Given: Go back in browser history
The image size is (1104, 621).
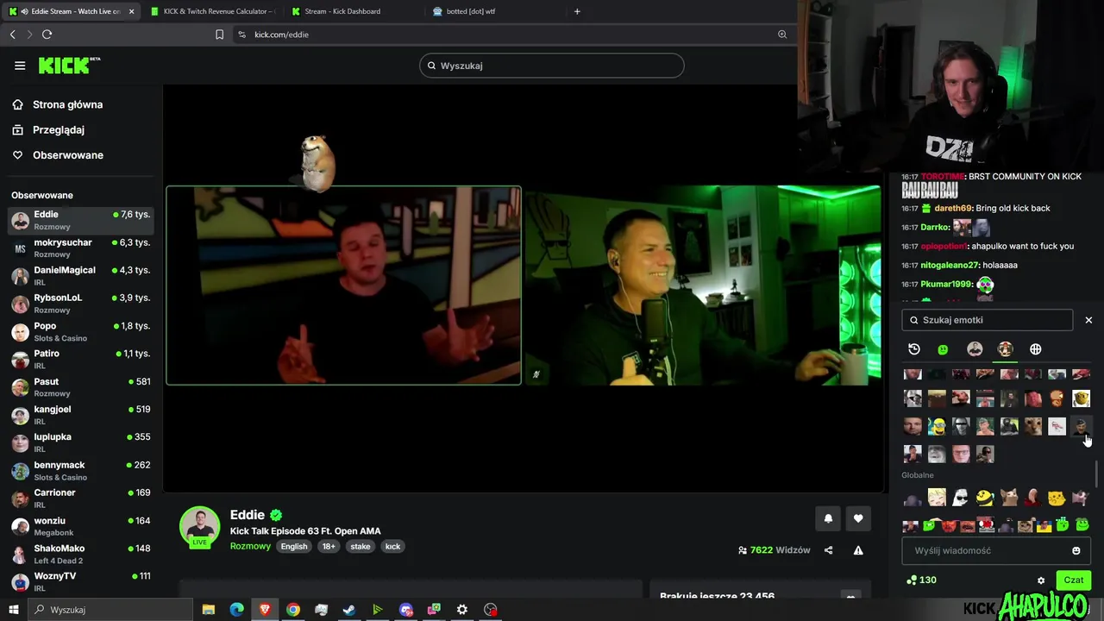Looking at the screenshot, I should coord(12,34).
